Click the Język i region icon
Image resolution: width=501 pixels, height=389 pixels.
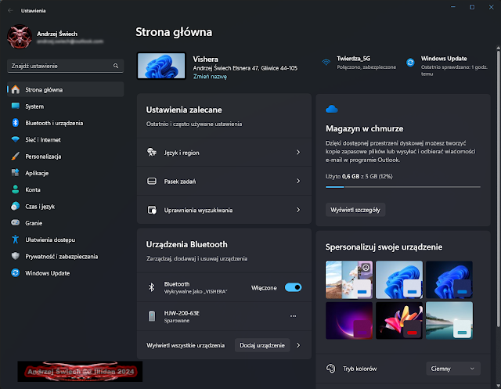[x=152, y=152]
